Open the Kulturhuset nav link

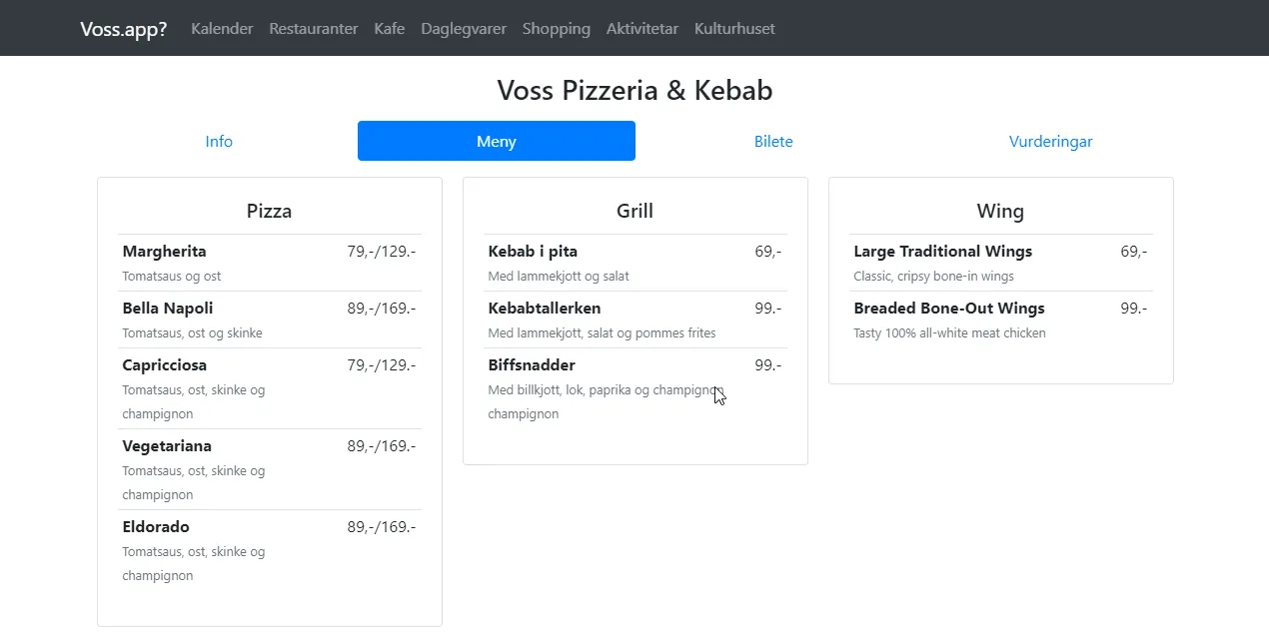[734, 29]
